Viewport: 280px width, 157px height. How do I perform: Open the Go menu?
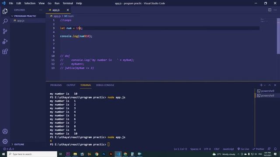pos(49,3)
